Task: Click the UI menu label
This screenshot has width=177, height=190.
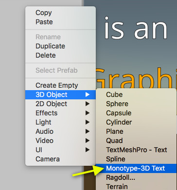Action: click(39, 150)
